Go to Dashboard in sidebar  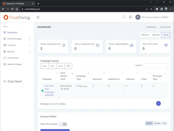pos(12,32)
